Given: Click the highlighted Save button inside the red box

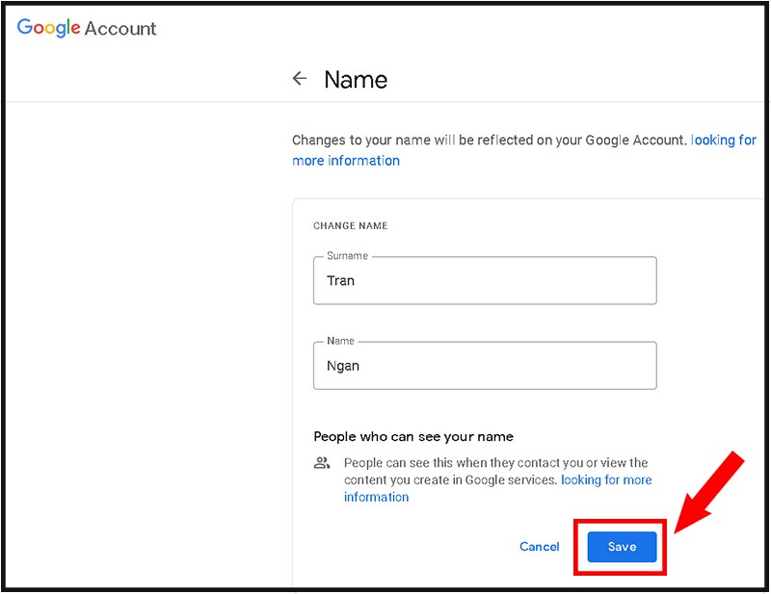Looking at the screenshot, I should (x=621, y=546).
